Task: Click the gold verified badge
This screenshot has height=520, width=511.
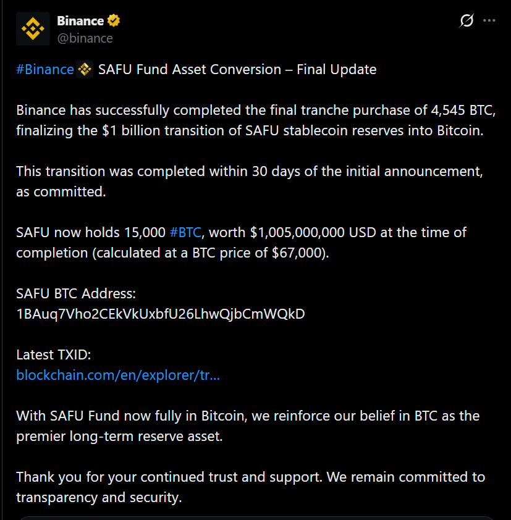Action: (x=114, y=21)
